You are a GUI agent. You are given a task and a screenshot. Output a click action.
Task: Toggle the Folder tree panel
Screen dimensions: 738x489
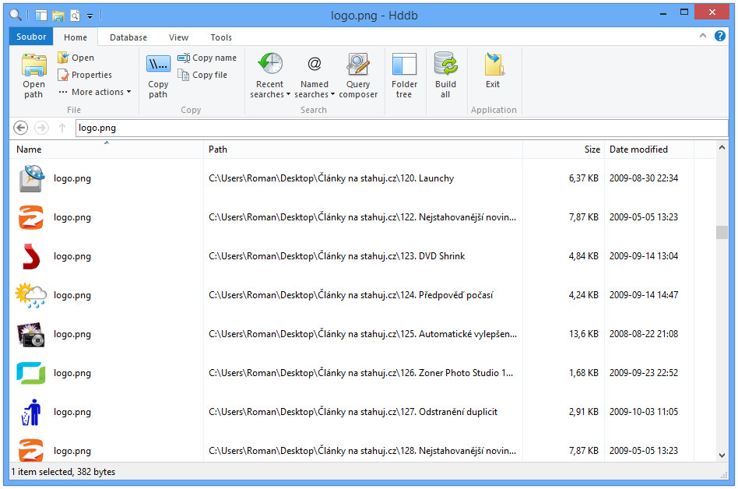(x=404, y=76)
